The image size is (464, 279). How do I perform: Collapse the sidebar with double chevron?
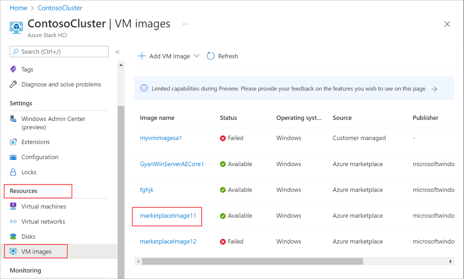(118, 52)
